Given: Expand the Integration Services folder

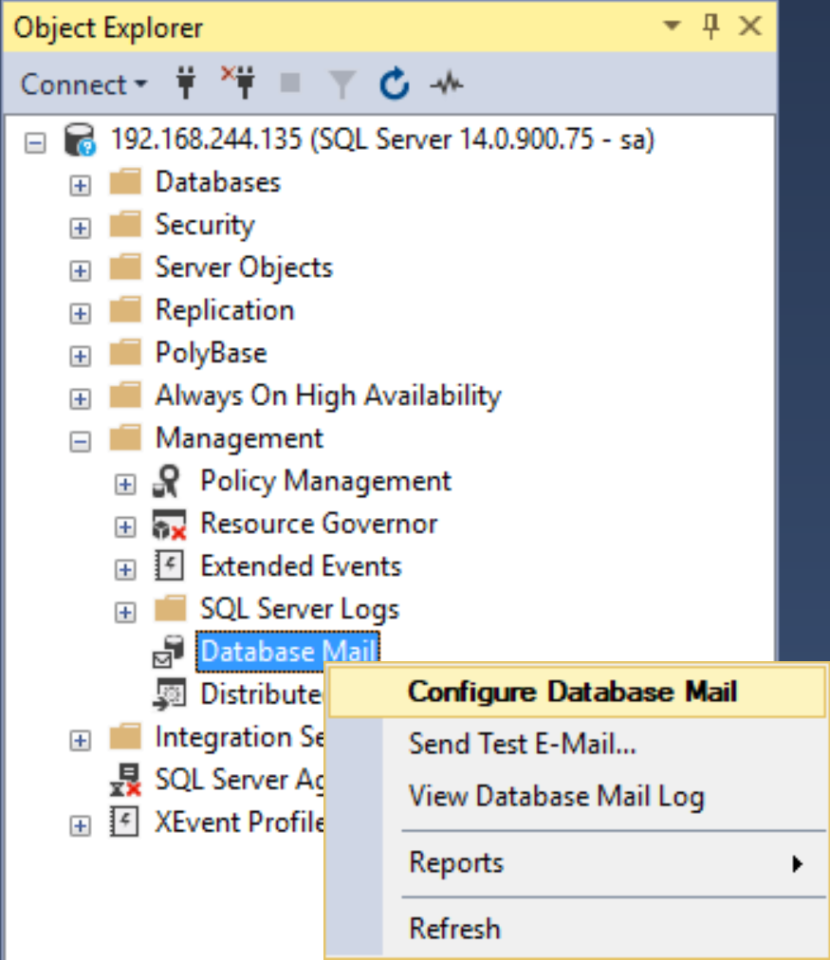Looking at the screenshot, I should (81, 741).
